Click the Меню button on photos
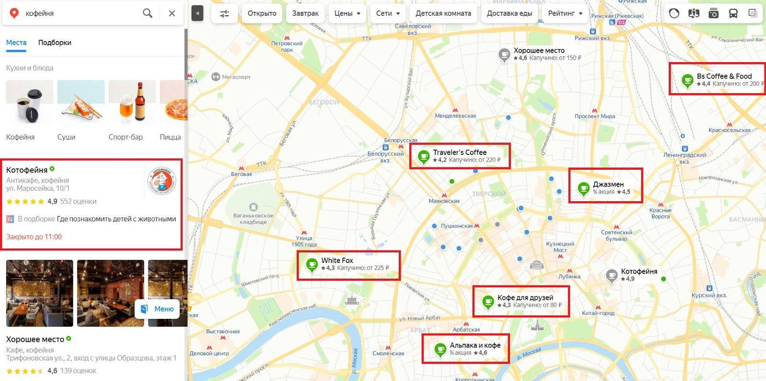Viewport: 766px width, 381px height. [x=158, y=309]
